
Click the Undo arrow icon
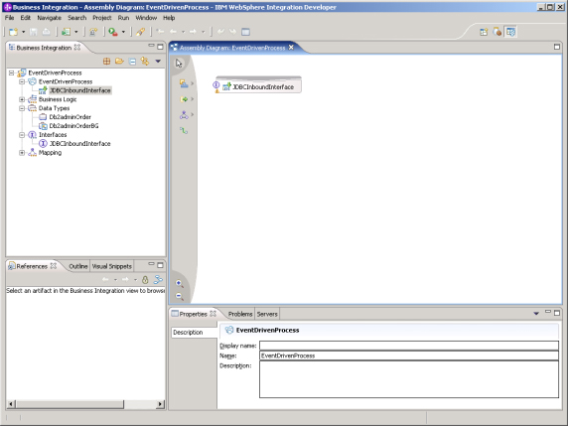[220, 32]
